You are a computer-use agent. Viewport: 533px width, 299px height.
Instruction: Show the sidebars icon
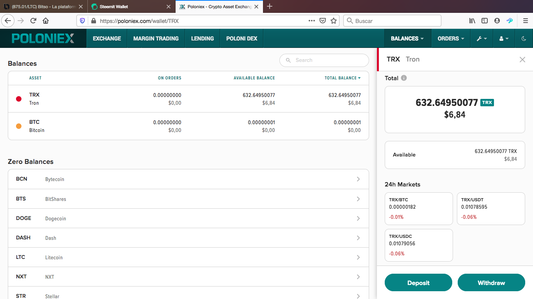click(x=485, y=21)
